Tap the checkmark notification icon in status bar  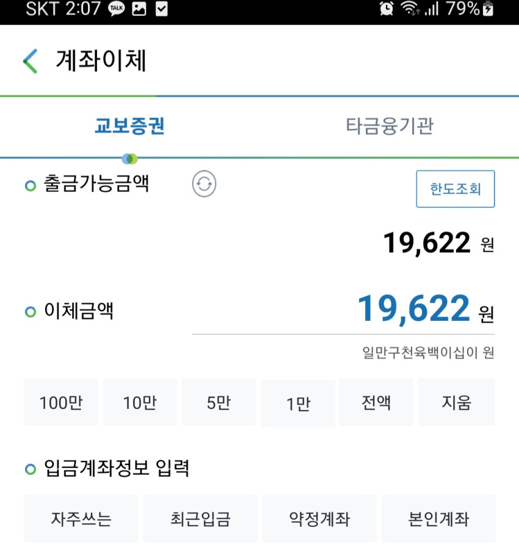click(161, 9)
